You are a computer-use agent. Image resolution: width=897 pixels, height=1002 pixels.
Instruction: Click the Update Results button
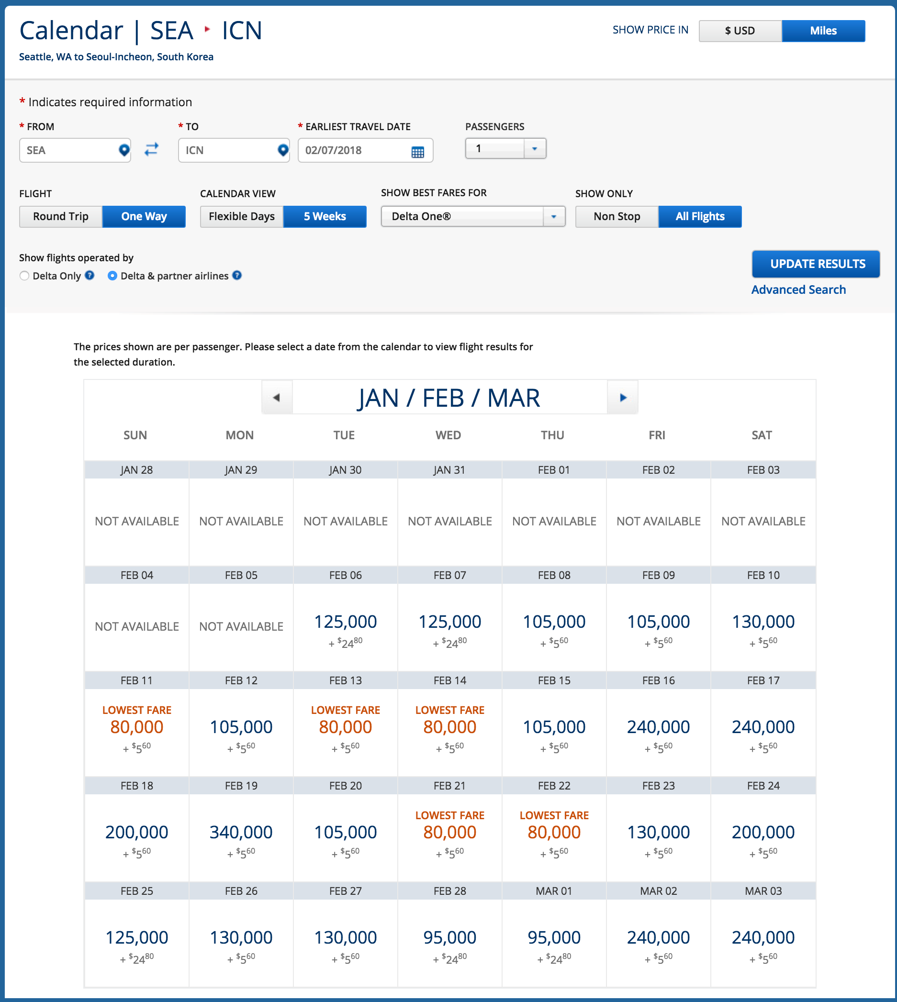(816, 264)
